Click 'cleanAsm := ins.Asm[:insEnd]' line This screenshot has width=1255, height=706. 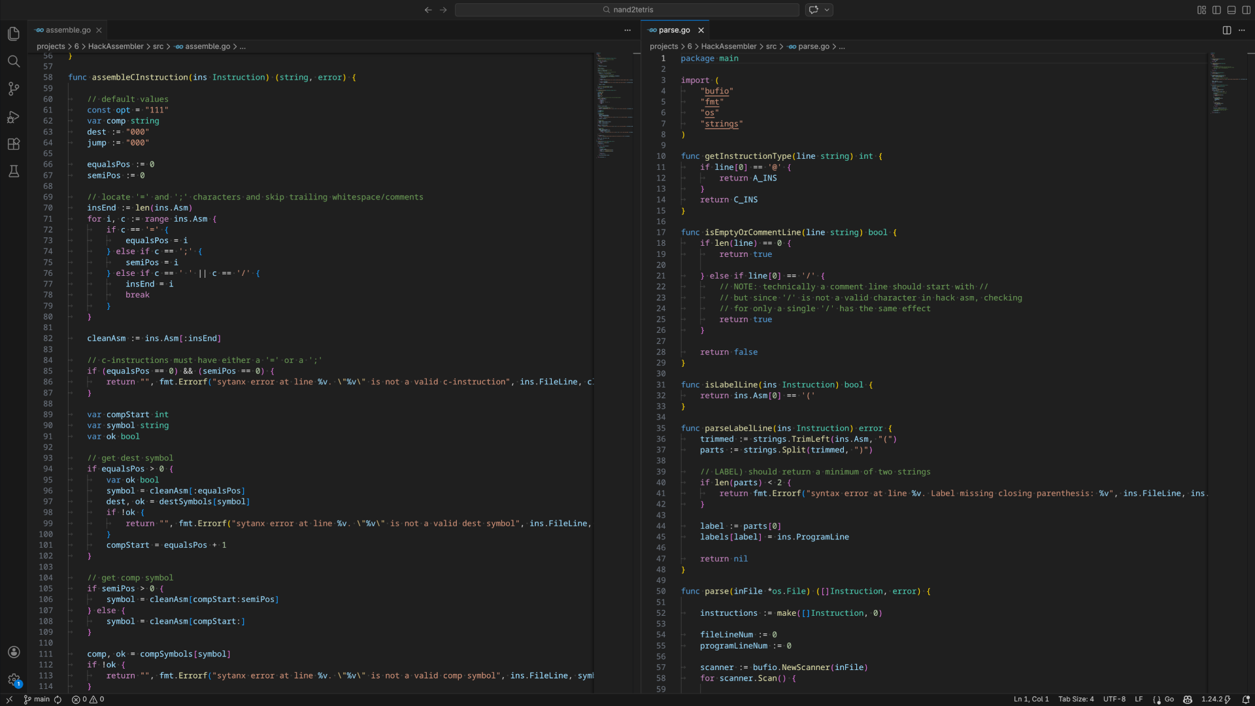[154, 338]
